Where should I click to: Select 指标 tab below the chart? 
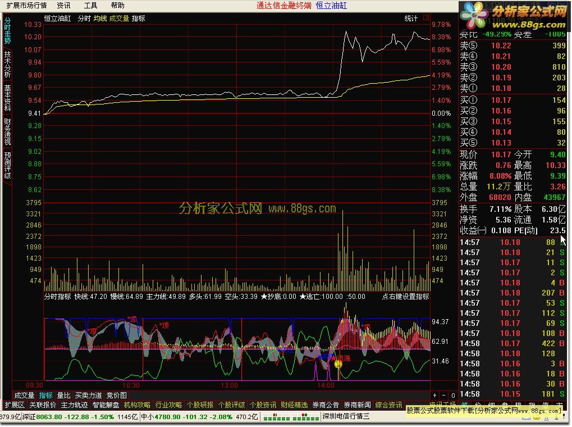pos(45,395)
